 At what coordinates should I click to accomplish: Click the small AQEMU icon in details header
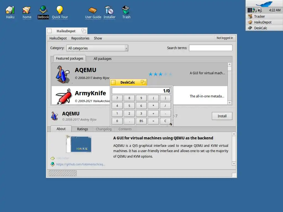click(x=54, y=116)
